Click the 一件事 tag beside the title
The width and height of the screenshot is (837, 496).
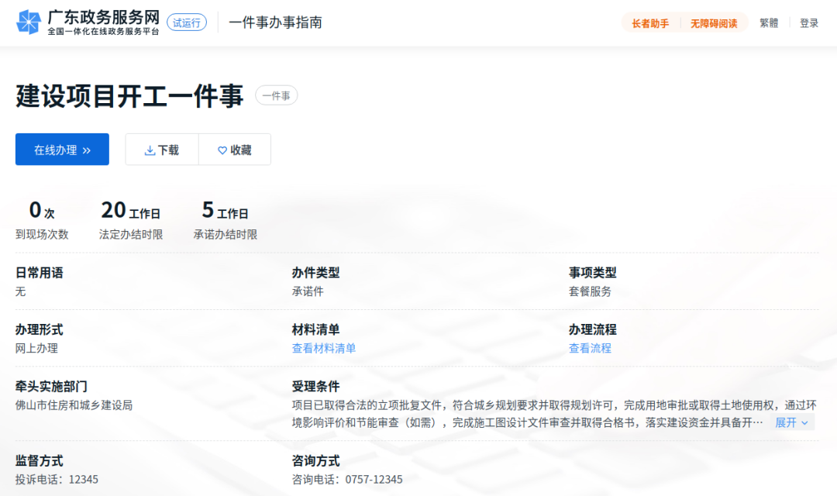[277, 95]
